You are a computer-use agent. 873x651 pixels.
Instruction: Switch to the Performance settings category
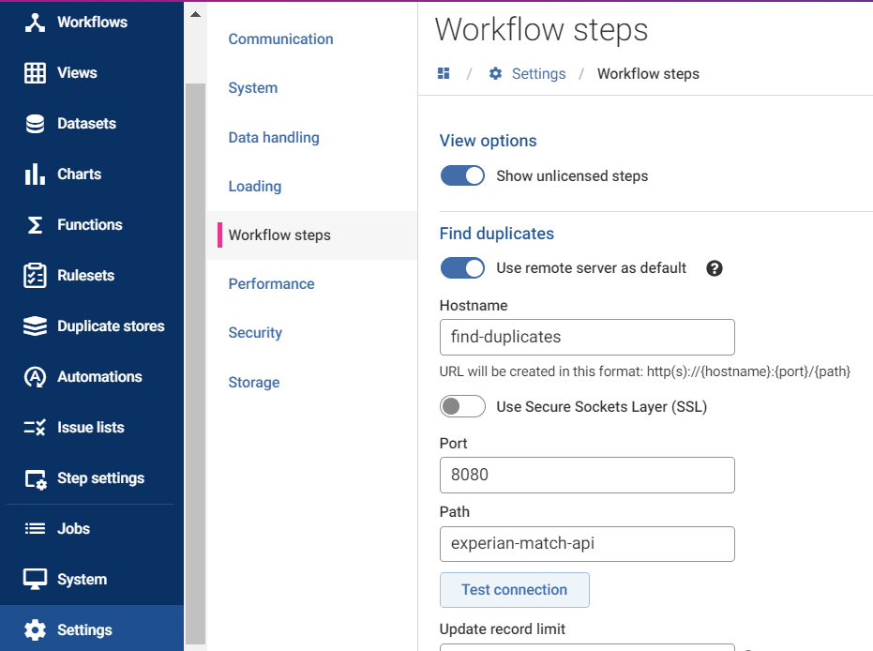pyautogui.click(x=271, y=283)
